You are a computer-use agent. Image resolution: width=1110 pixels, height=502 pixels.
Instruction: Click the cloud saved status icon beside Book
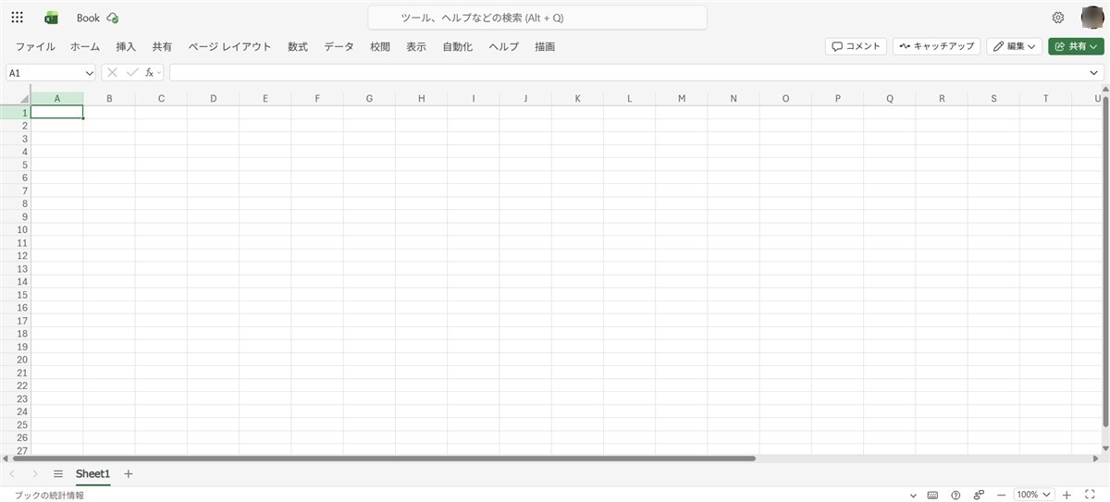[113, 18]
